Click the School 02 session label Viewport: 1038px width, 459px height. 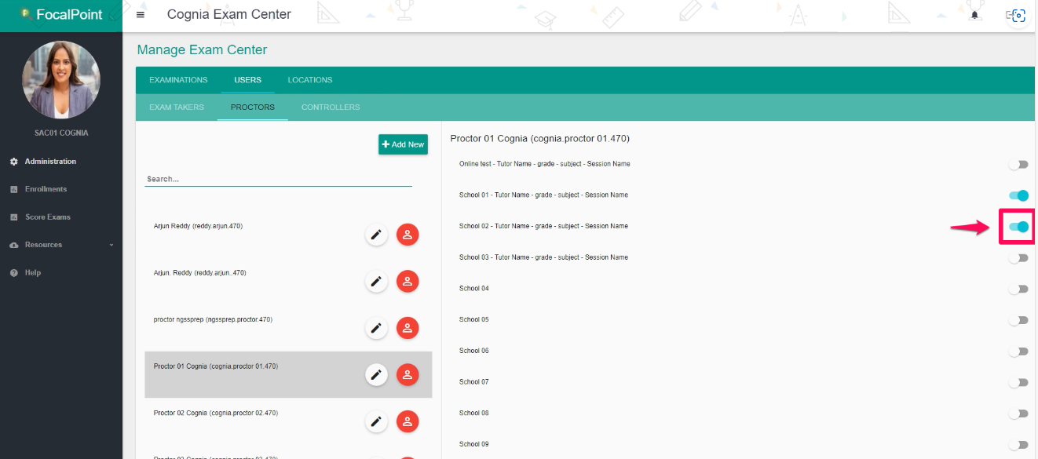[543, 226]
